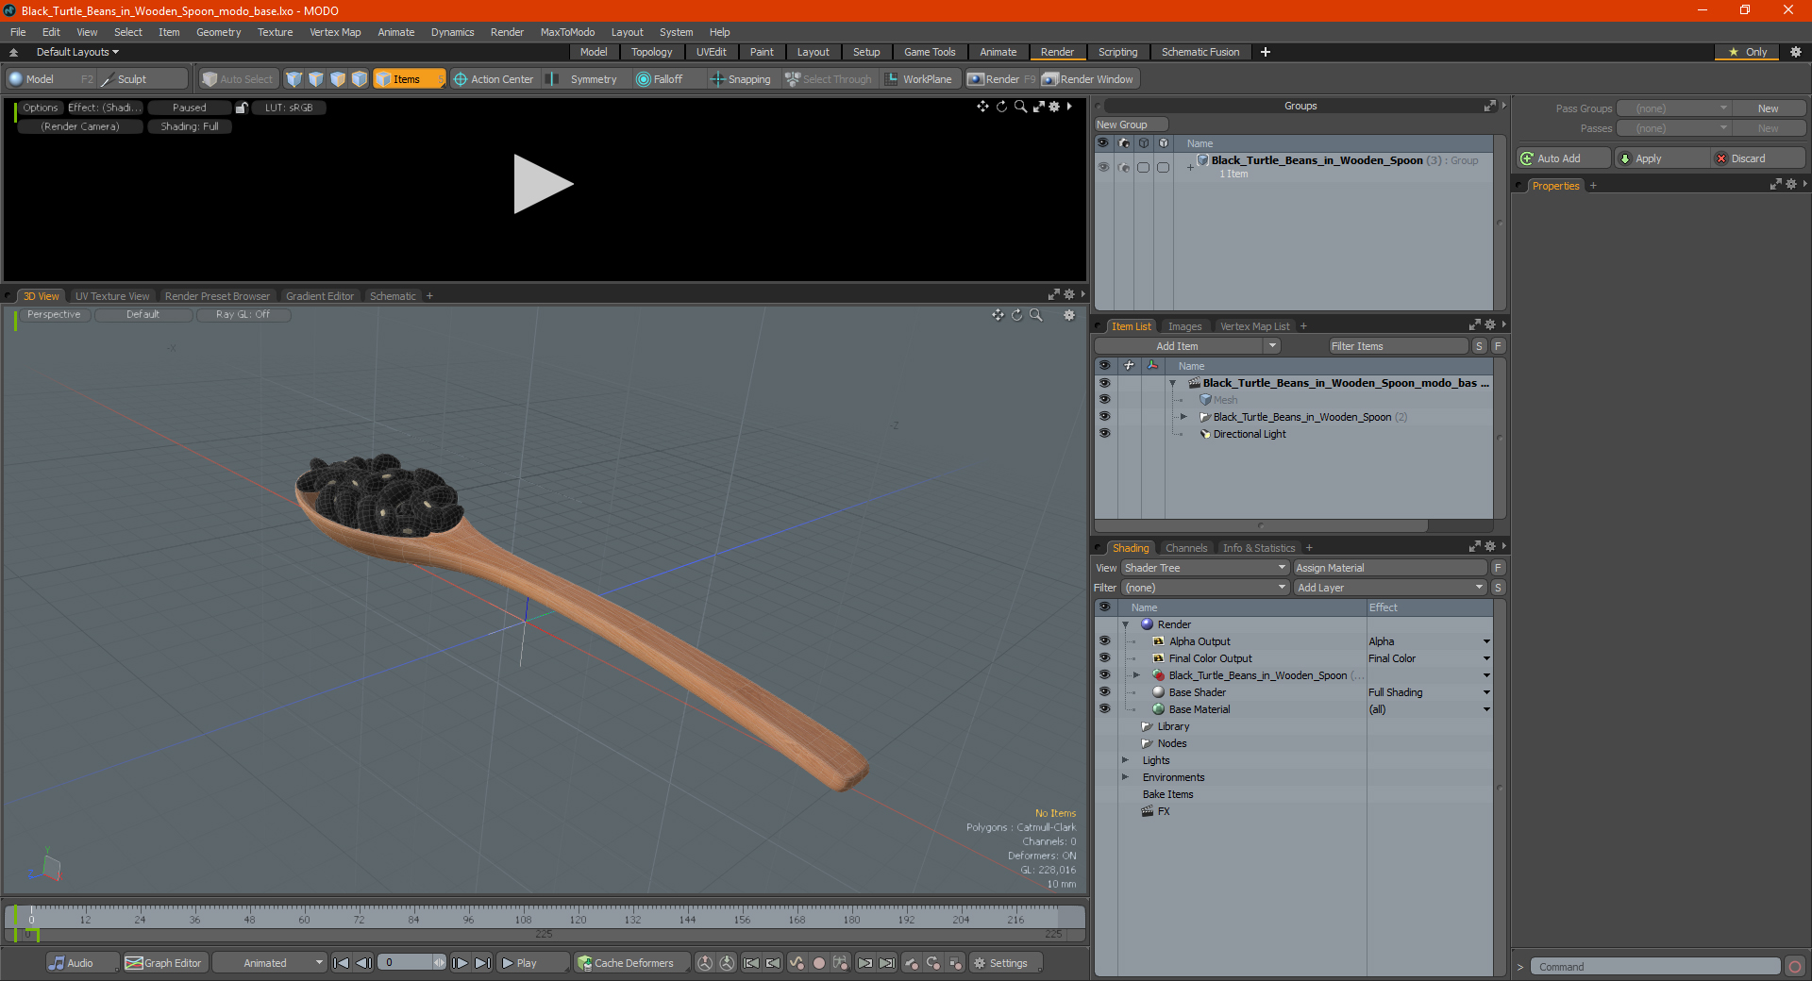
Task: Toggle preview lock icon
Action: tap(242, 108)
